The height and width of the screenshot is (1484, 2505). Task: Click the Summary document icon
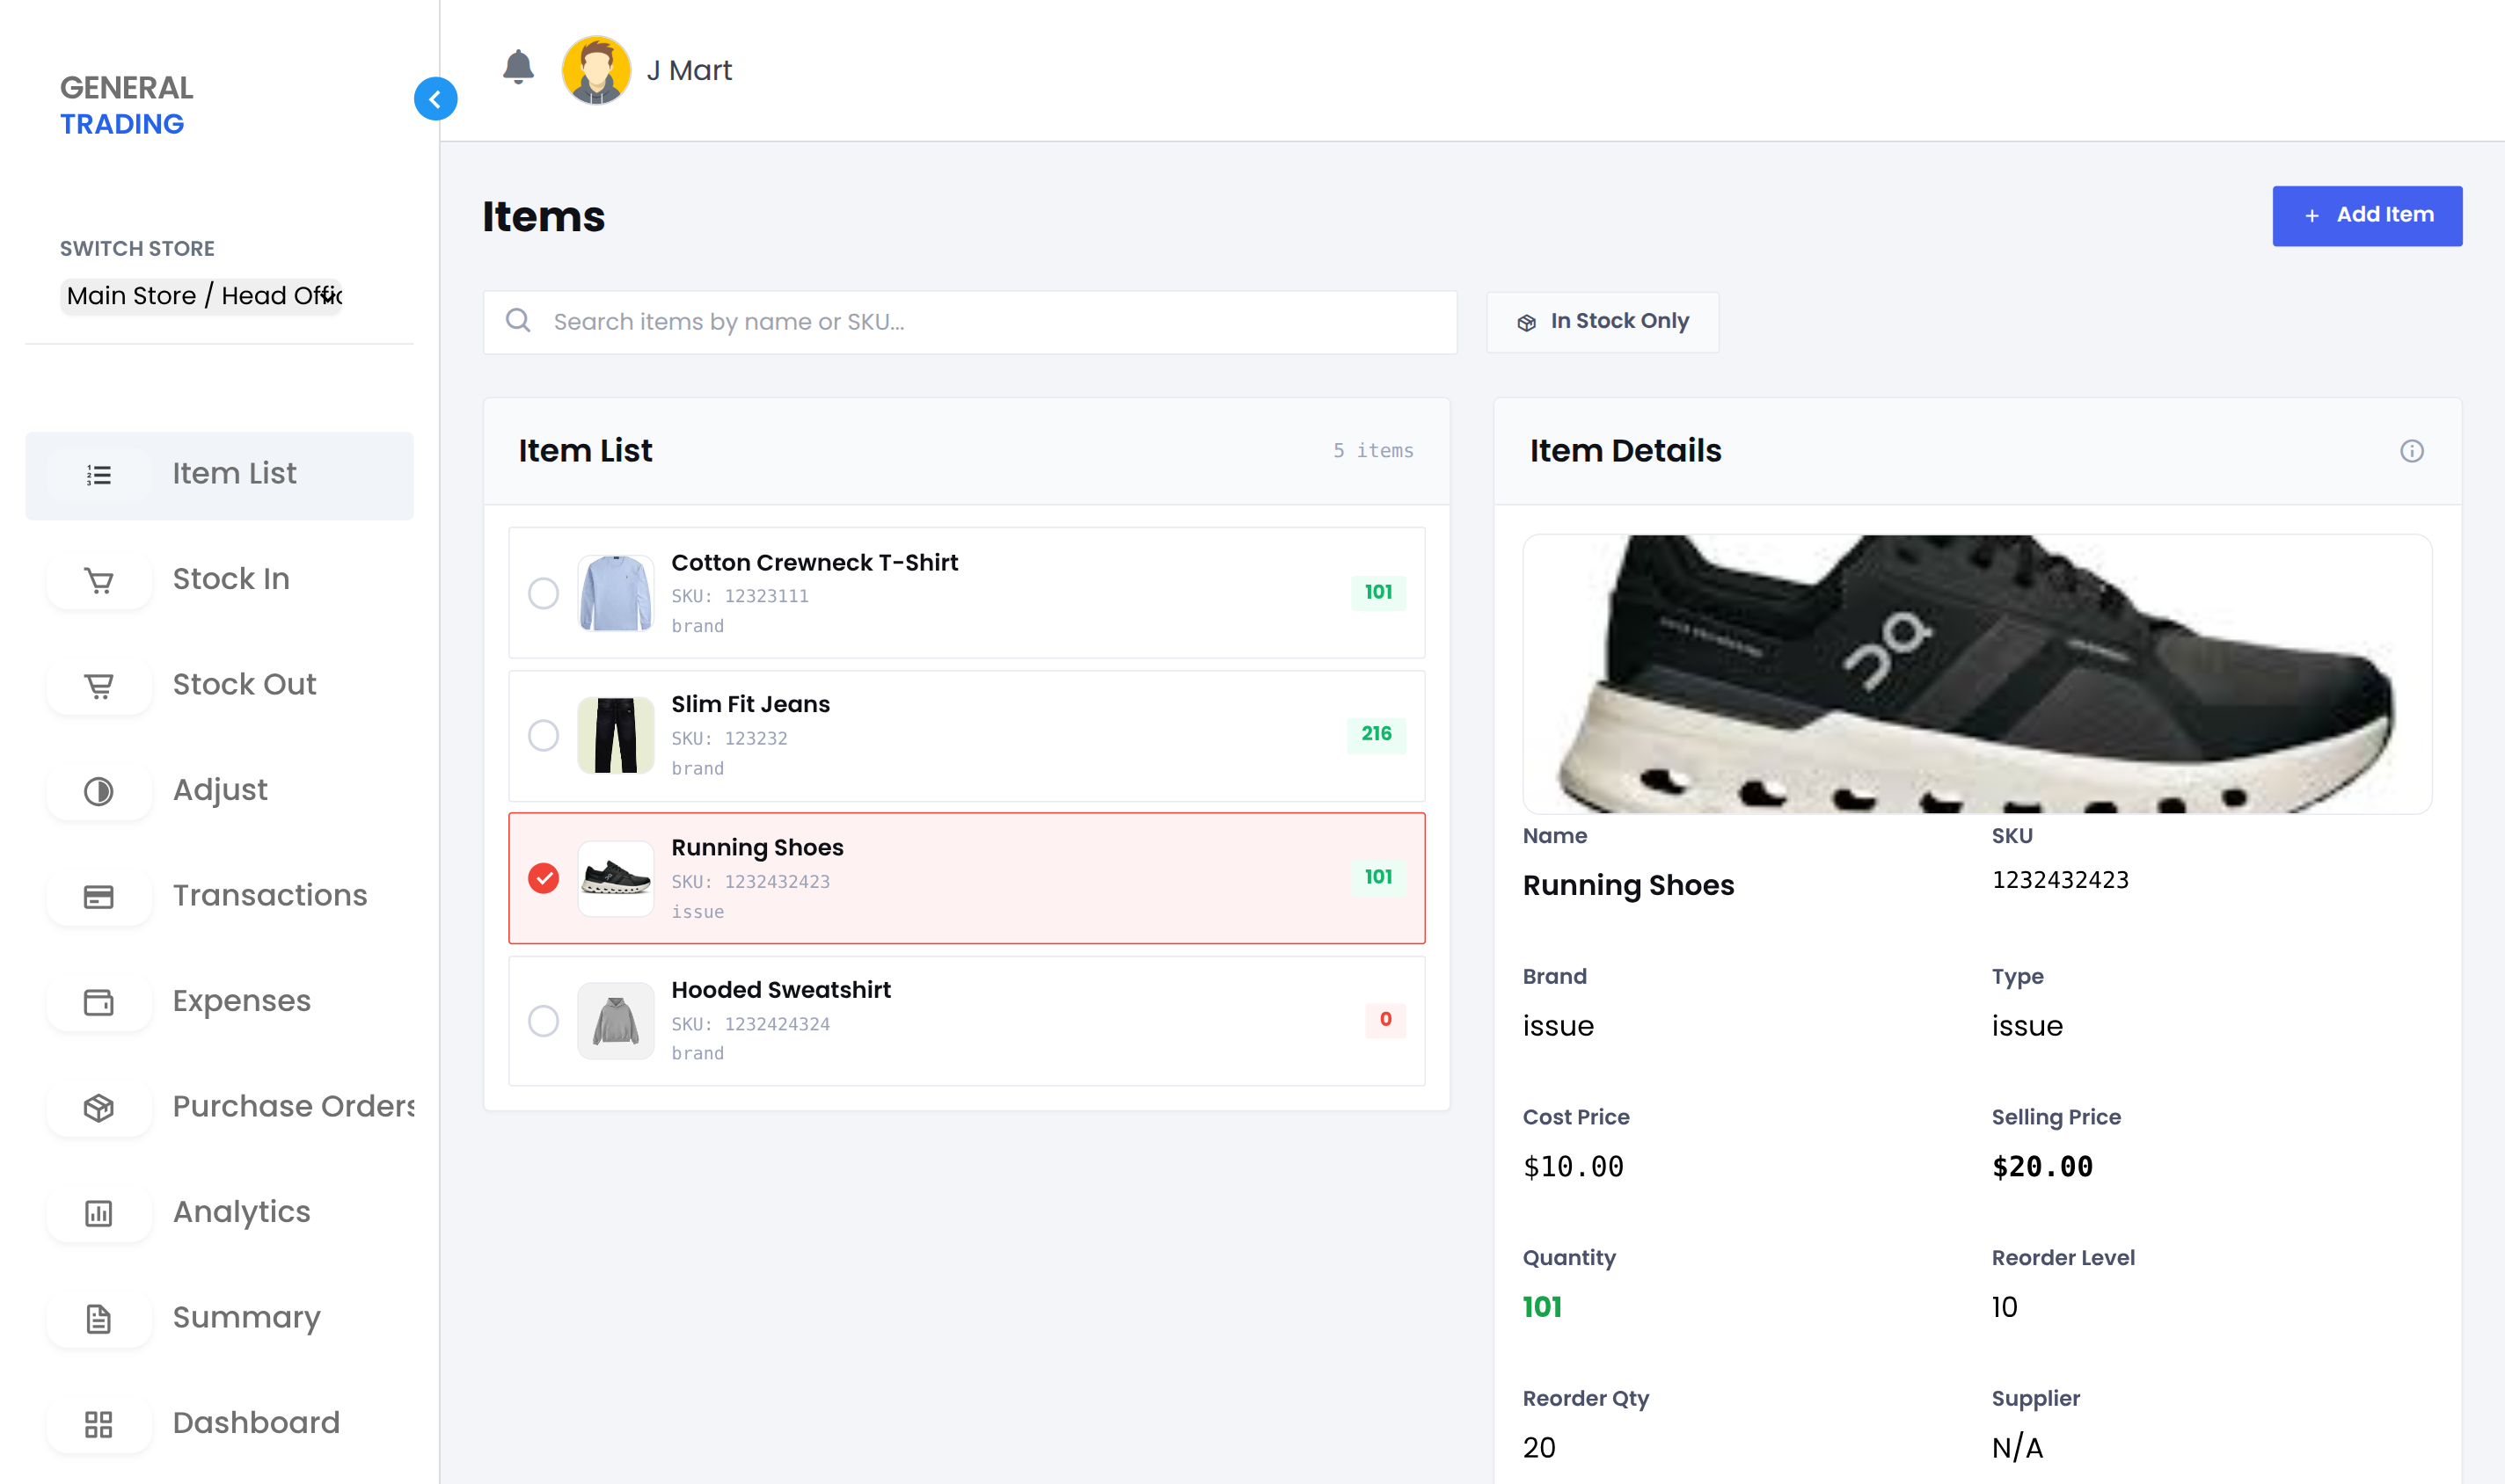click(98, 1318)
